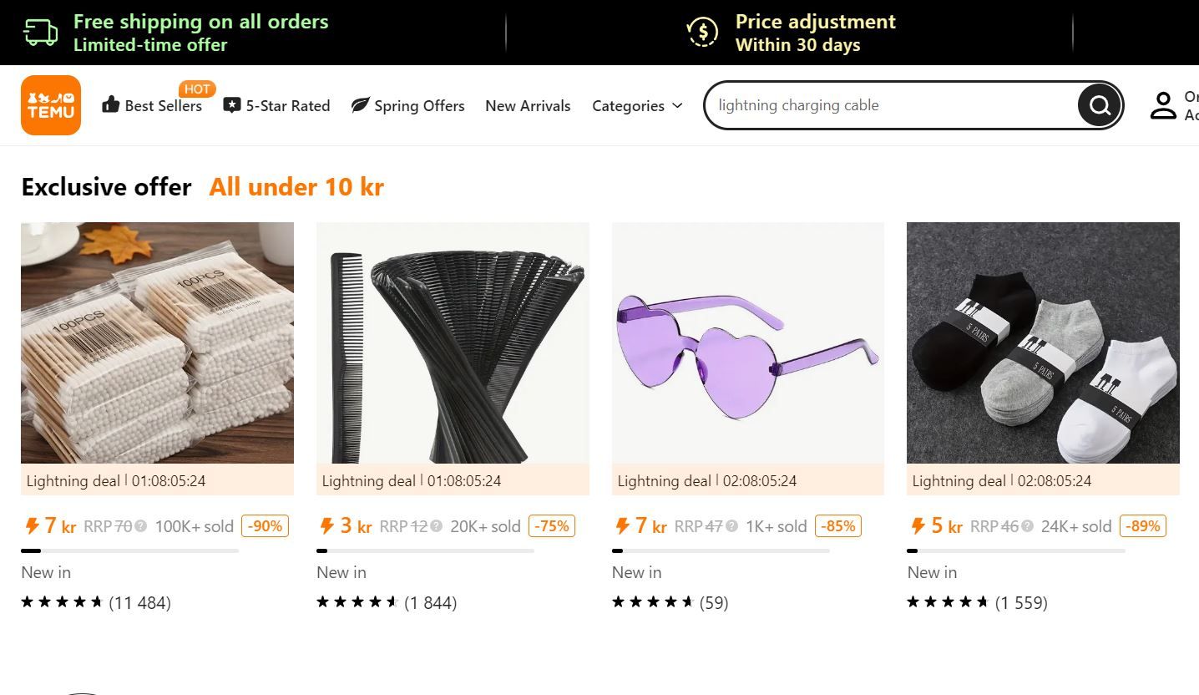Click the "Exclusive offer" heading link
This screenshot has height=695, width=1199.
point(106,187)
